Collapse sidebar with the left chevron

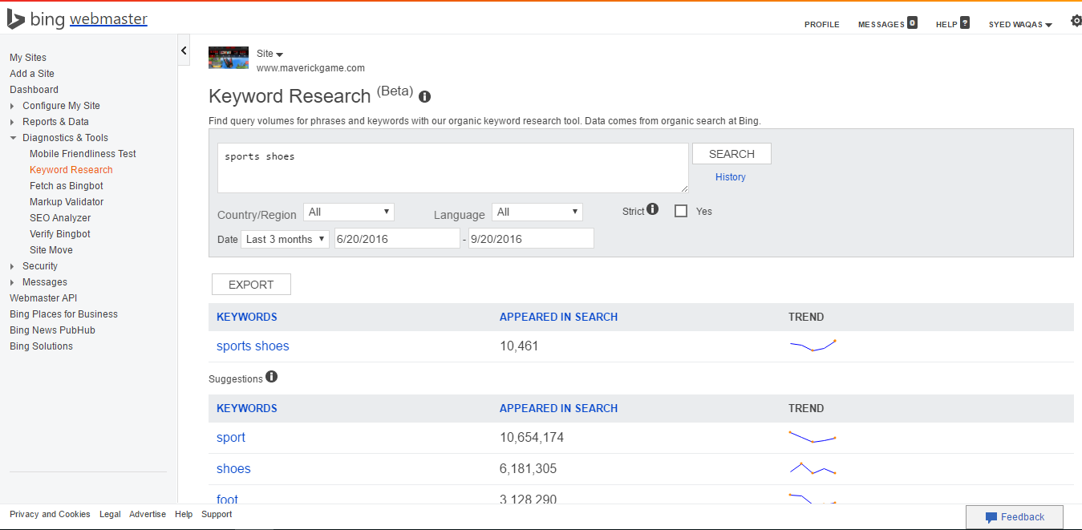tap(184, 51)
